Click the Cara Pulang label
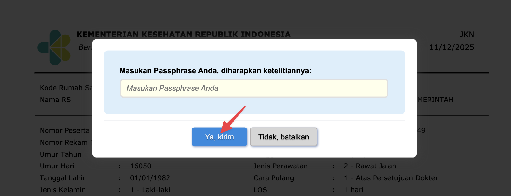This screenshot has height=196, width=511. [273, 178]
